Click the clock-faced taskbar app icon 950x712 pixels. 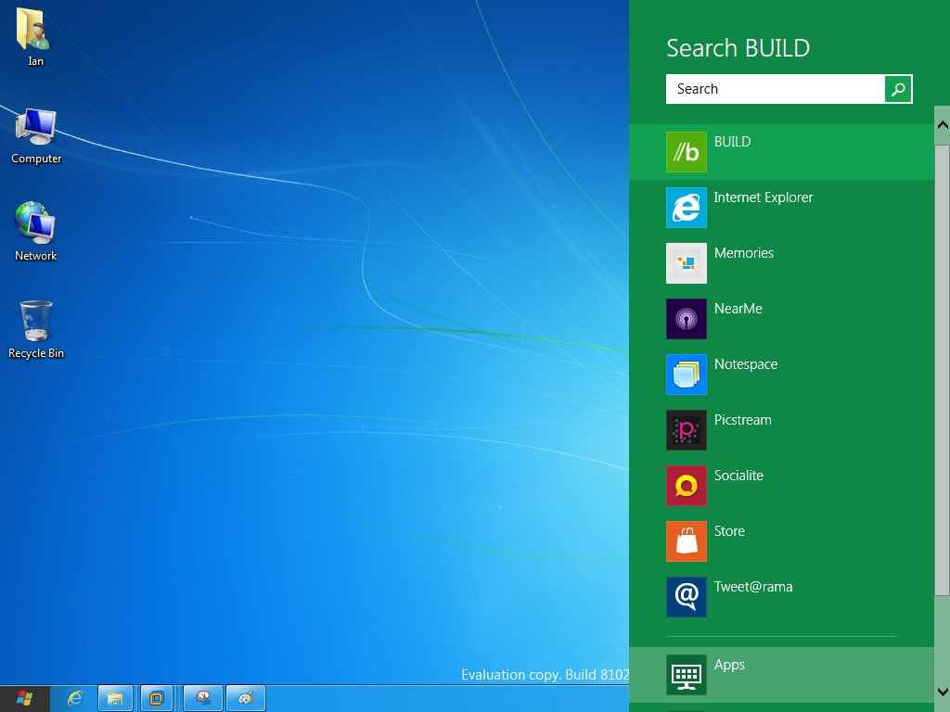(x=203, y=699)
